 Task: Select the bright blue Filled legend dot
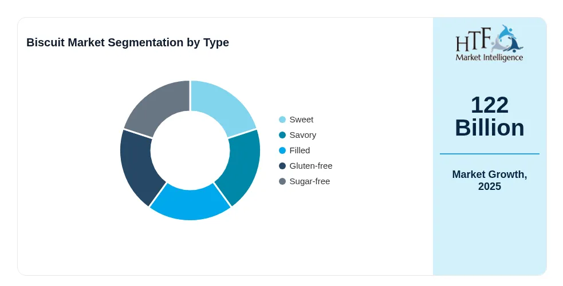tap(282, 150)
